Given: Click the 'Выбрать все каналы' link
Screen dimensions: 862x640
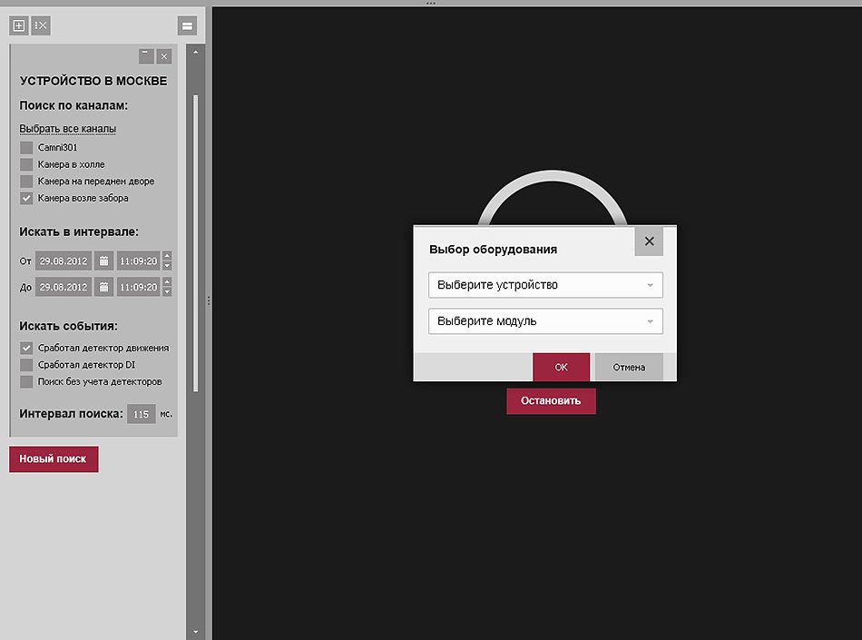Looking at the screenshot, I should coord(67,129).
